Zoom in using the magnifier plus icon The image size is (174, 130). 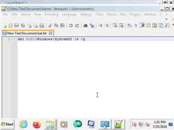pyautogui.click(x=100, y=25)
